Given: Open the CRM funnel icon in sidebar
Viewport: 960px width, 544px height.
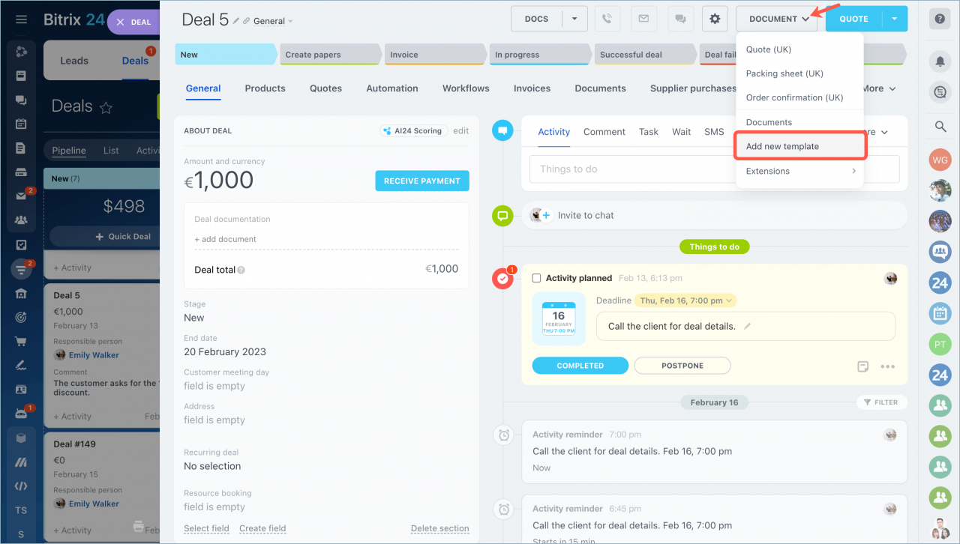Looking at the screenshot, I should pos(21,269).
